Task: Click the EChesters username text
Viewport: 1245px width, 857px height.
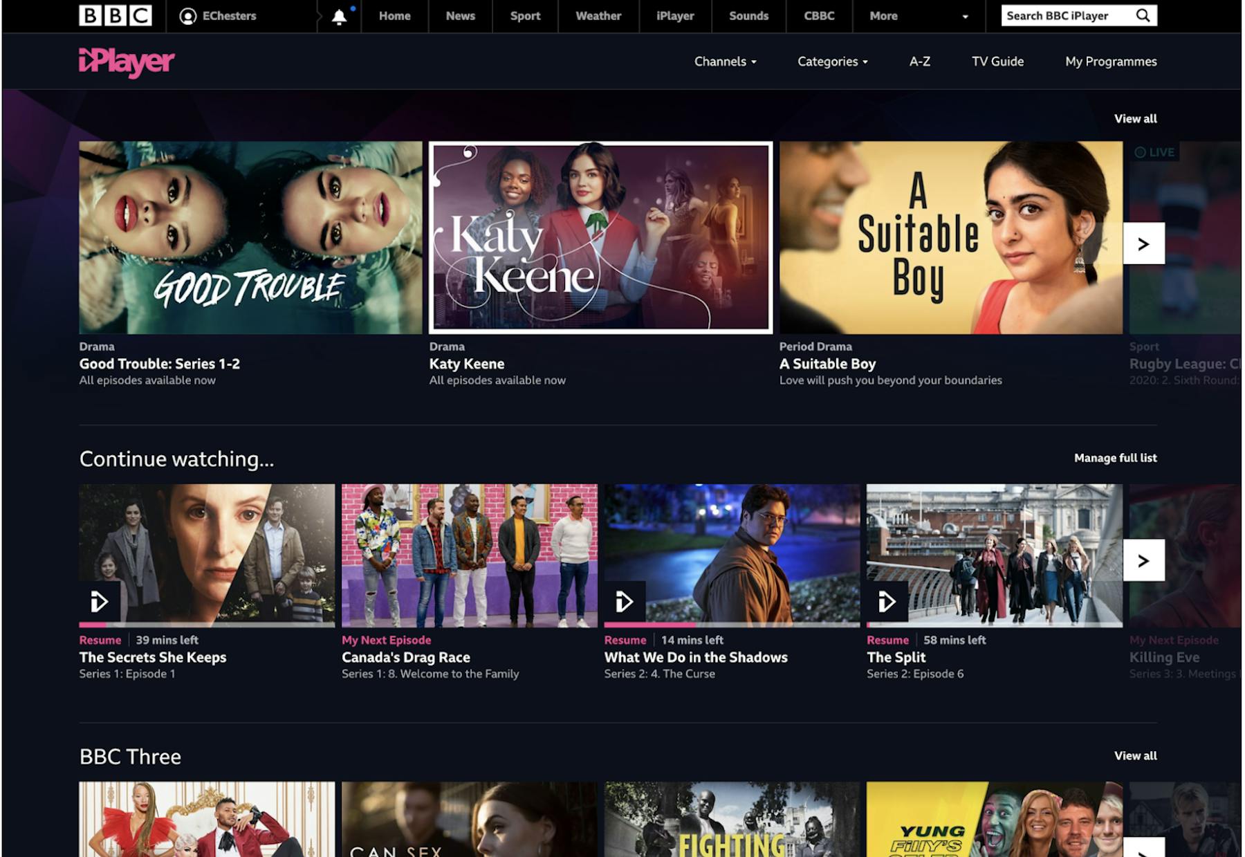Action: [229, 16]
